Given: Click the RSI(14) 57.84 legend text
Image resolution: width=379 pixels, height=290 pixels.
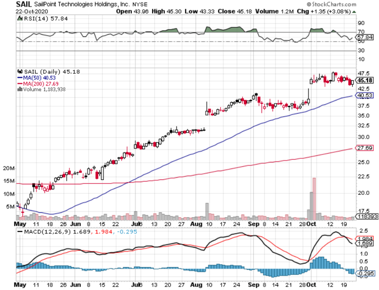Looking at the screenshot, I should tap(46, 19).
